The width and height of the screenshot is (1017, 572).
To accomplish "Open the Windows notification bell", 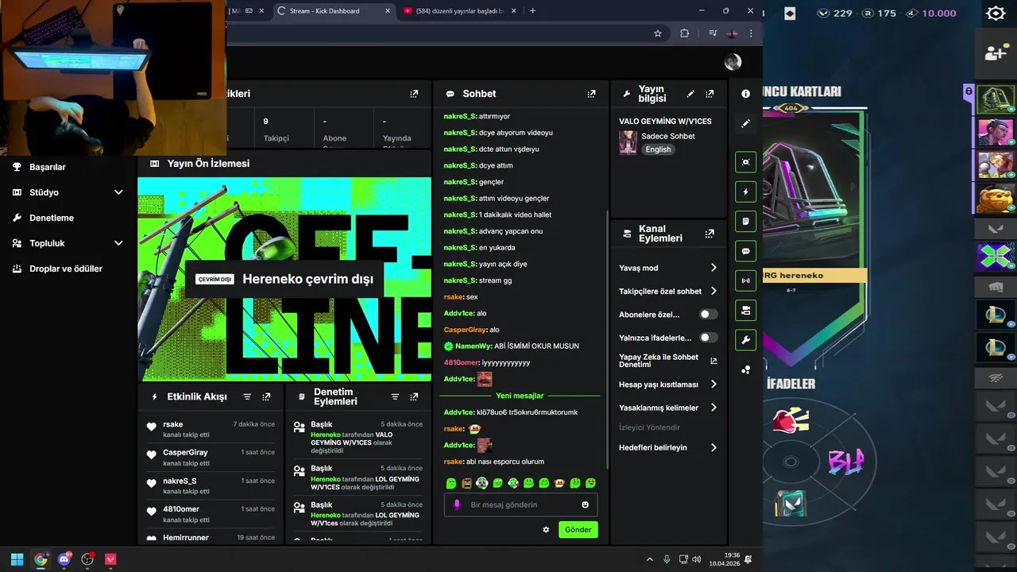I will click(x=748, y=559).
